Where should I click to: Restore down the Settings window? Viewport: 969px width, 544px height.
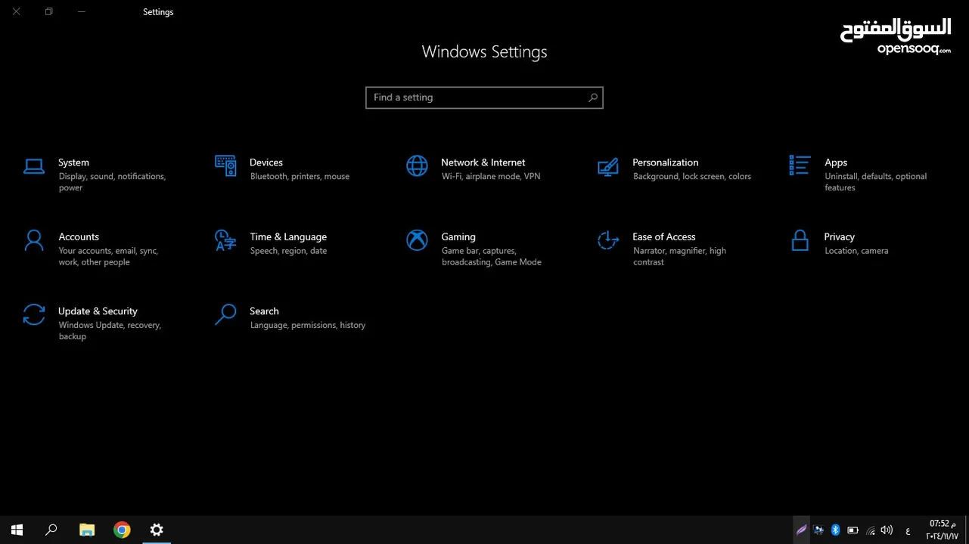(x=48, y=12)
